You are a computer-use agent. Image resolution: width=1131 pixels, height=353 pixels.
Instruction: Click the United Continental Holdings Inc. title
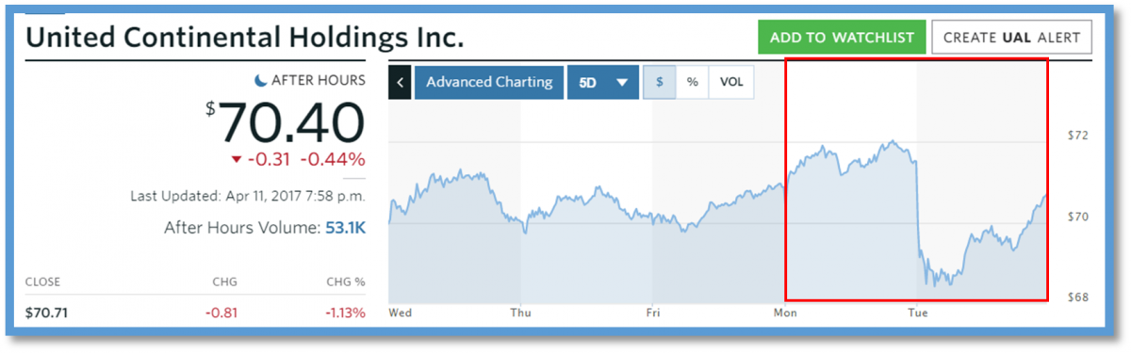point(245,38)
